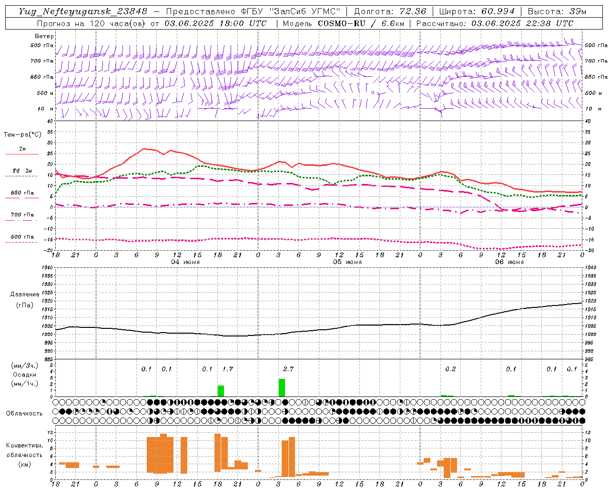Click the 850 гПа entry in temperature legend
The image size is (610, 488).
point(22,193)
